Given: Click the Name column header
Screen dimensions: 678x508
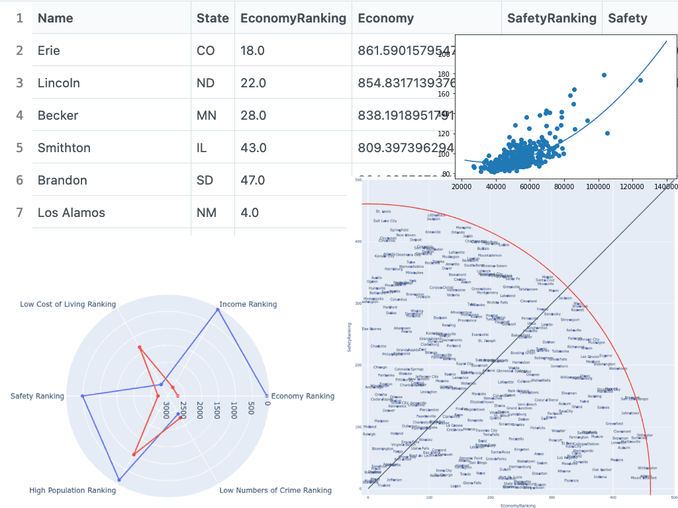Looking at the screenshot, I should point(56,19).
